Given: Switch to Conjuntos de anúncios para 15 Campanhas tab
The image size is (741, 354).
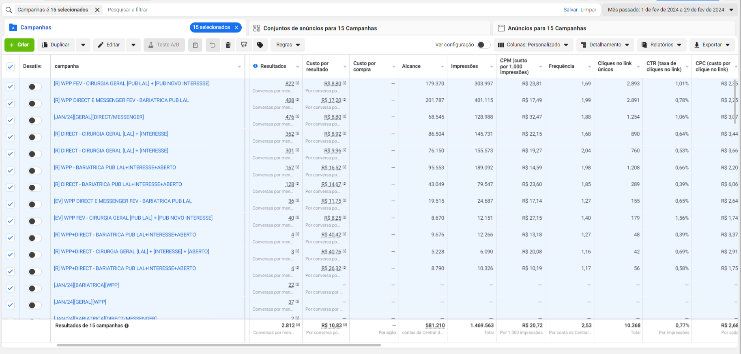Looking at the screenshot, I should coord(369,28).
